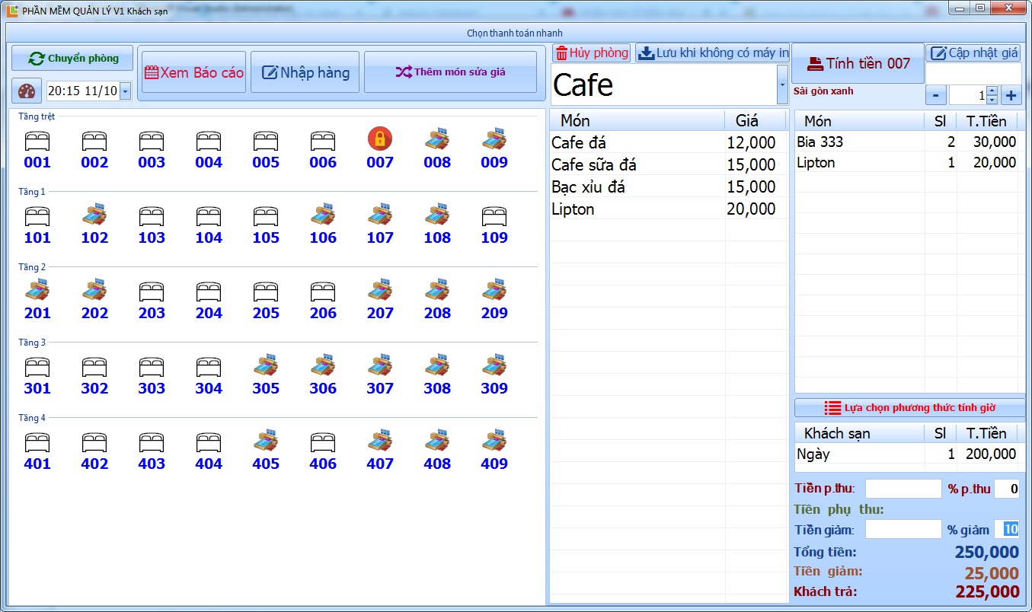Select occupied room 306 icon

[323, 365]
